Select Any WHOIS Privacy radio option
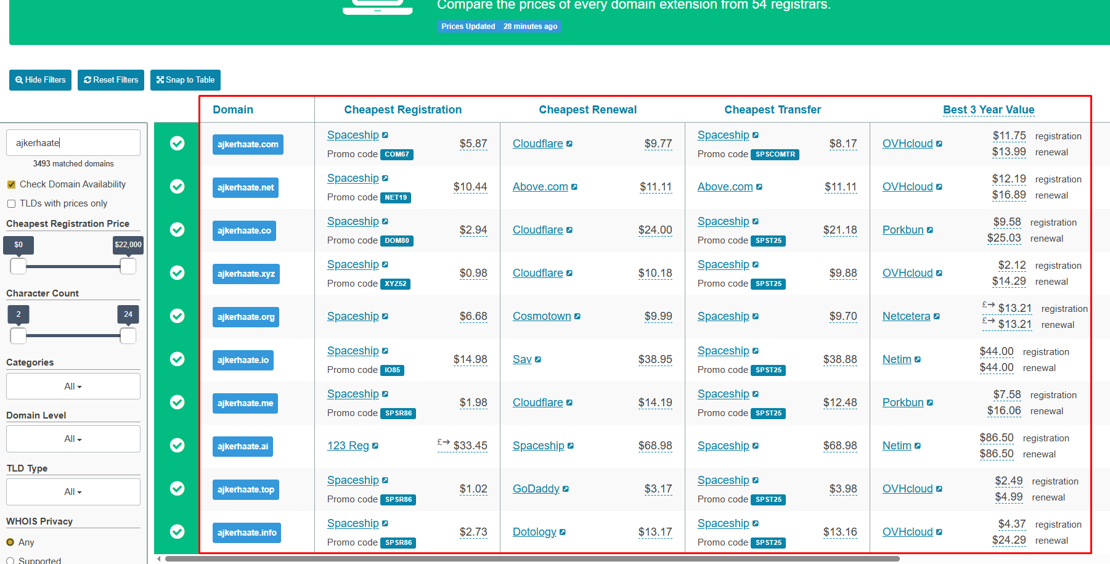This screenshot has height=564, width=1110. (10, 542)
